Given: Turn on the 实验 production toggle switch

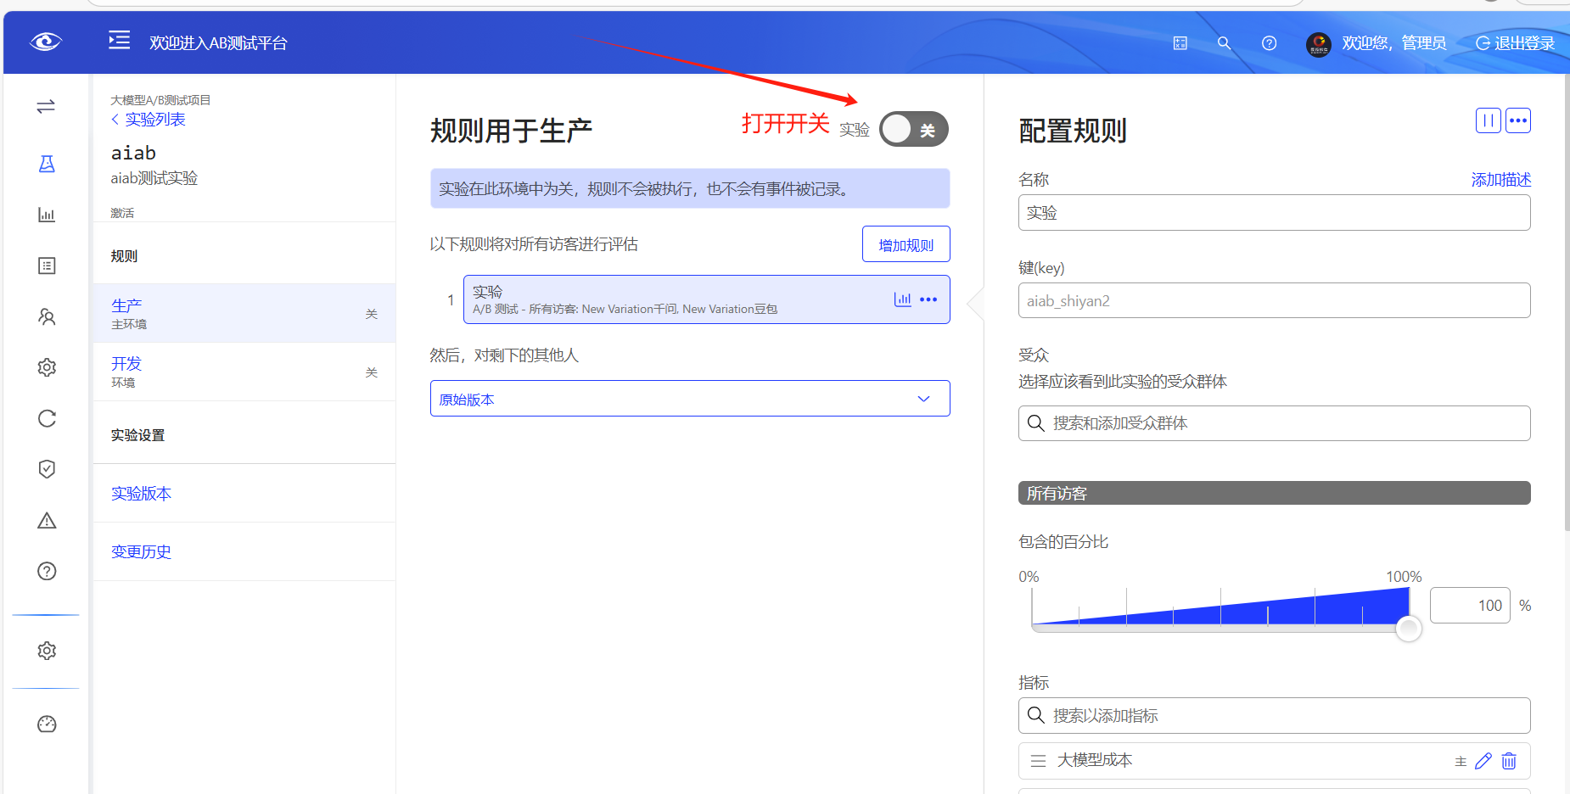Looking at the screenshot, I should [x=913, y=129].
